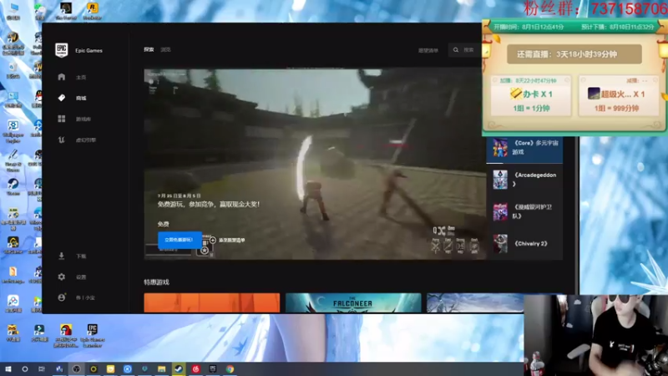The height and width of the screenshot is (376, 668).
Task: Select the 《Arcadegeddon》 carousel entry
Action: coord(524,180)
